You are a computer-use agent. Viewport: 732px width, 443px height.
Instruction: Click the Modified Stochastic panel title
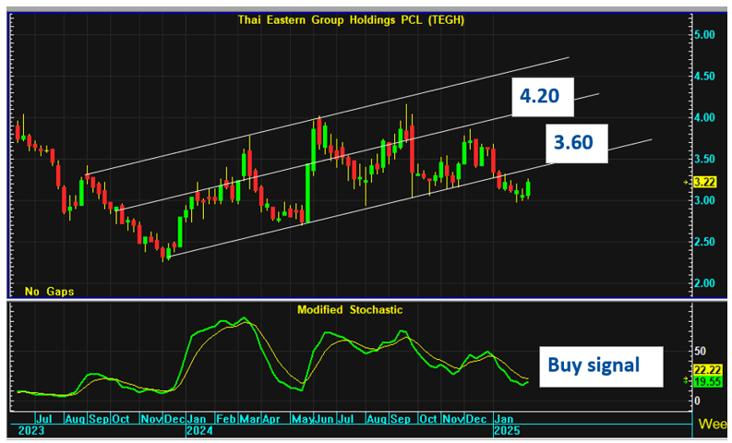350,310
